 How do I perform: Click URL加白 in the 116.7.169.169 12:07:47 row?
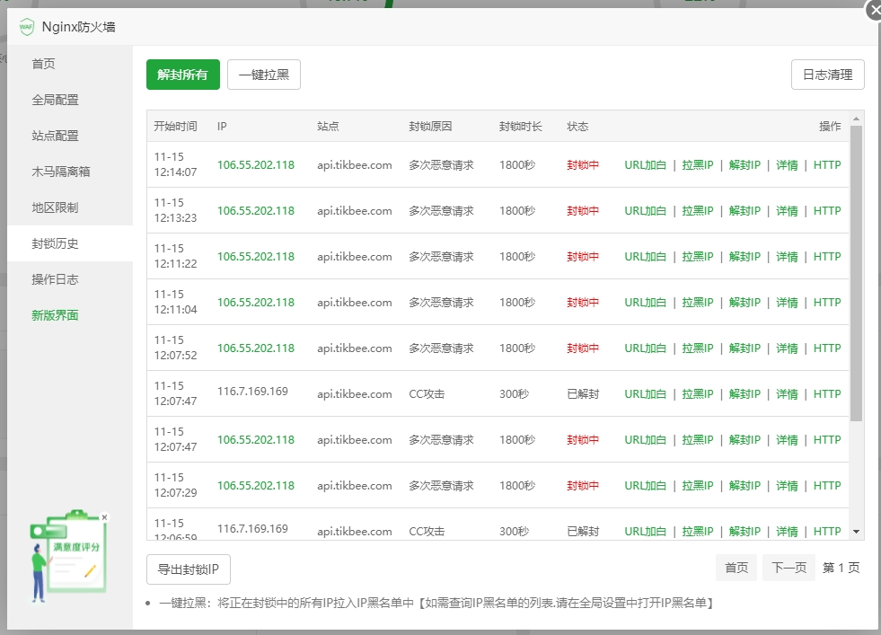[x=645, y=394]
